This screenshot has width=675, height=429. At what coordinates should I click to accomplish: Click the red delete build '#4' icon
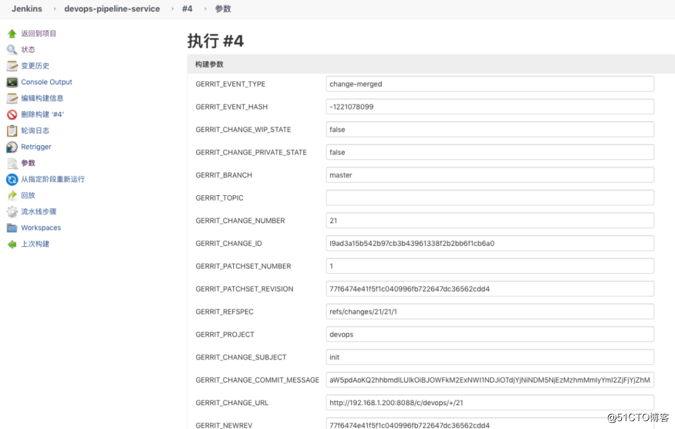coord(12,114)
